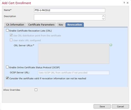Tick the Allow Overrides checkbox

pyautogui.click(x=36, y=90)
